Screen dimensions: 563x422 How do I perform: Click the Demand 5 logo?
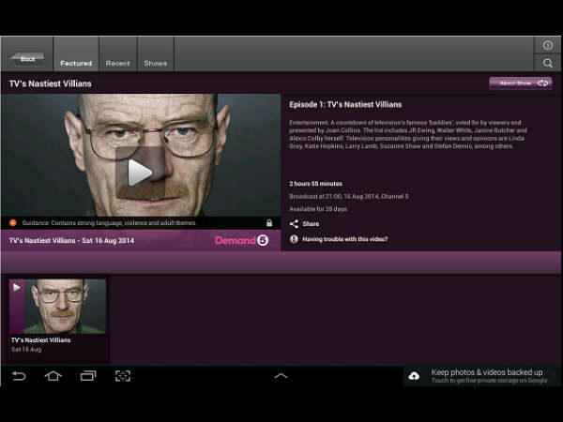tap(241, 240)
